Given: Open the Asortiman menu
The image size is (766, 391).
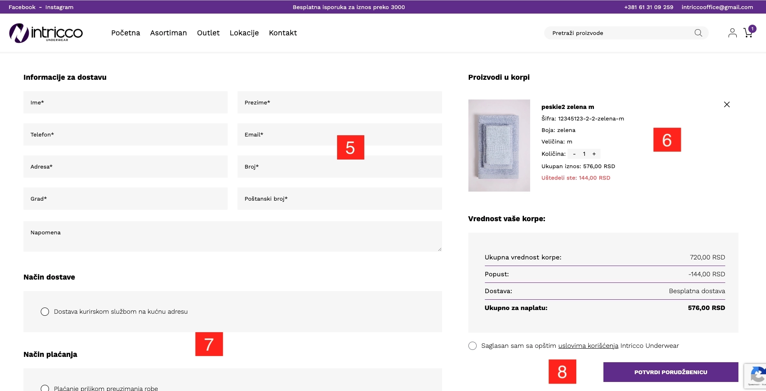Looking at the screenshot, I should 168,33.
